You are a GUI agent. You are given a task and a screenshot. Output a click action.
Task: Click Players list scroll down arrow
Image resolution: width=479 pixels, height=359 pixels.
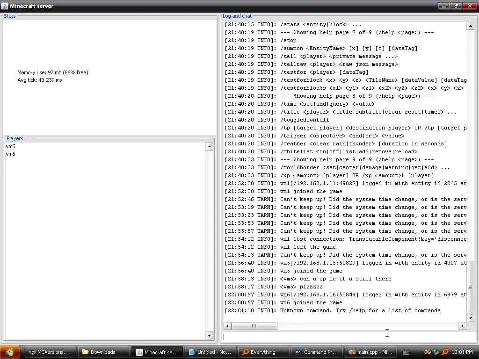[209, 336]
